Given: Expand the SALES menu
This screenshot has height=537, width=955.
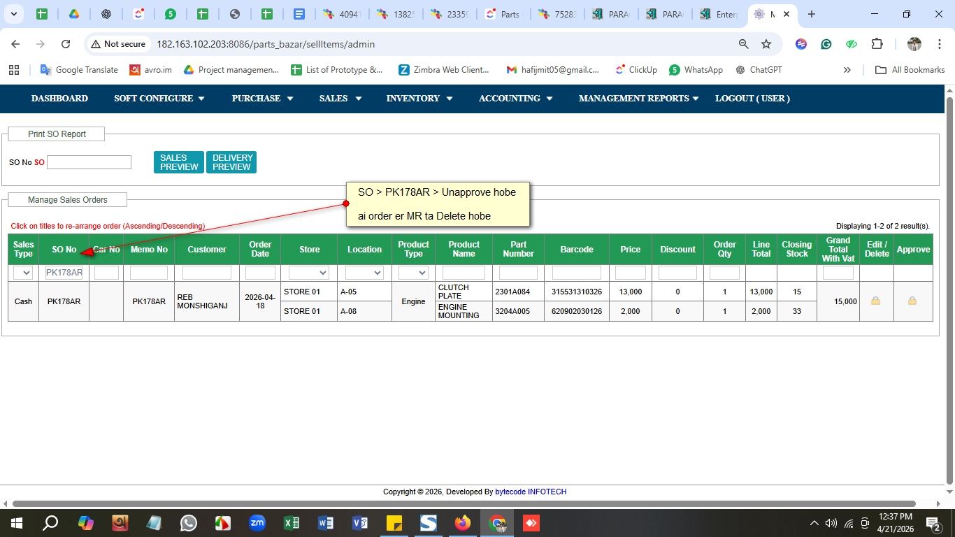Looking at the screenshot, I should coord(340,99).
